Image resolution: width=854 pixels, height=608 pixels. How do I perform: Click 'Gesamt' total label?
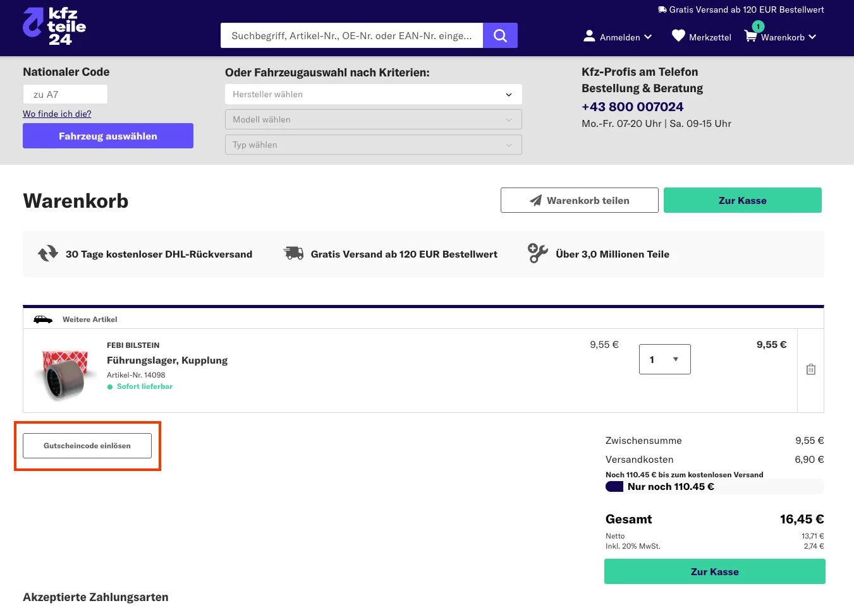(x=628, y=519)
